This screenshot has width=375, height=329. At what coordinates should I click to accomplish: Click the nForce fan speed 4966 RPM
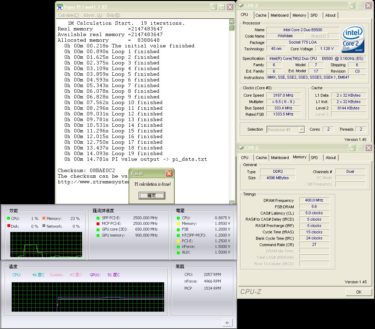pyautogui.click(x=212, y=281)
